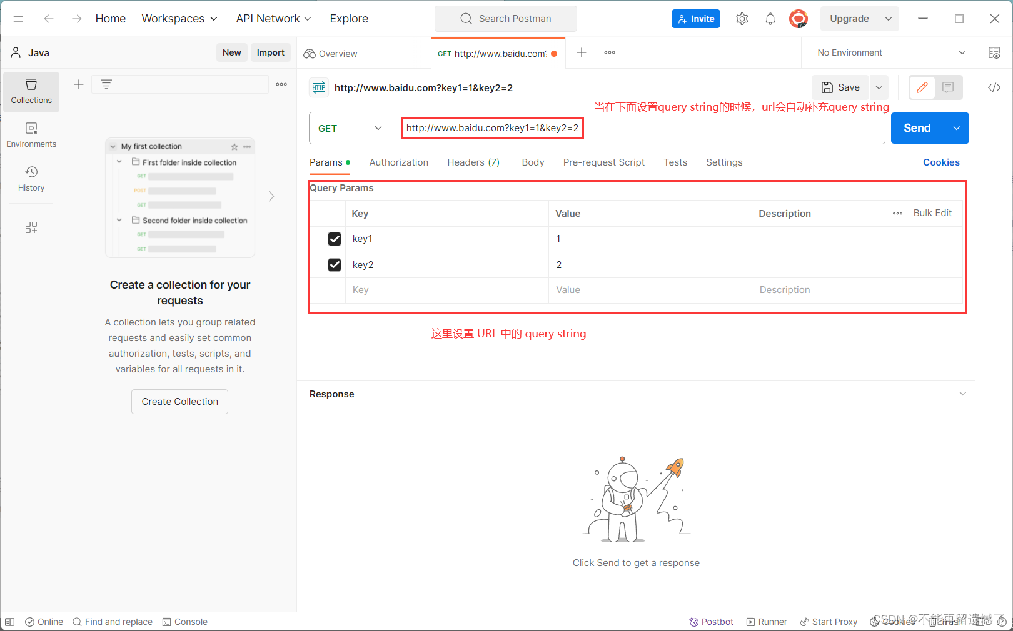Click the empty Value cell in new param row

[650, 290]
